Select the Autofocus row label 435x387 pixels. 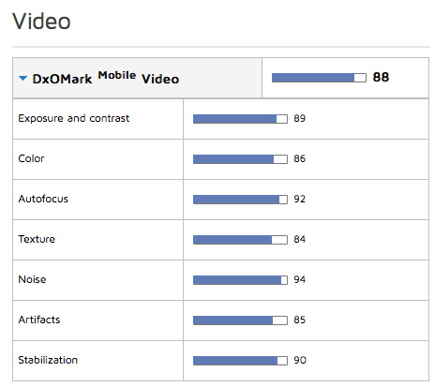click(x=43, y=199)
